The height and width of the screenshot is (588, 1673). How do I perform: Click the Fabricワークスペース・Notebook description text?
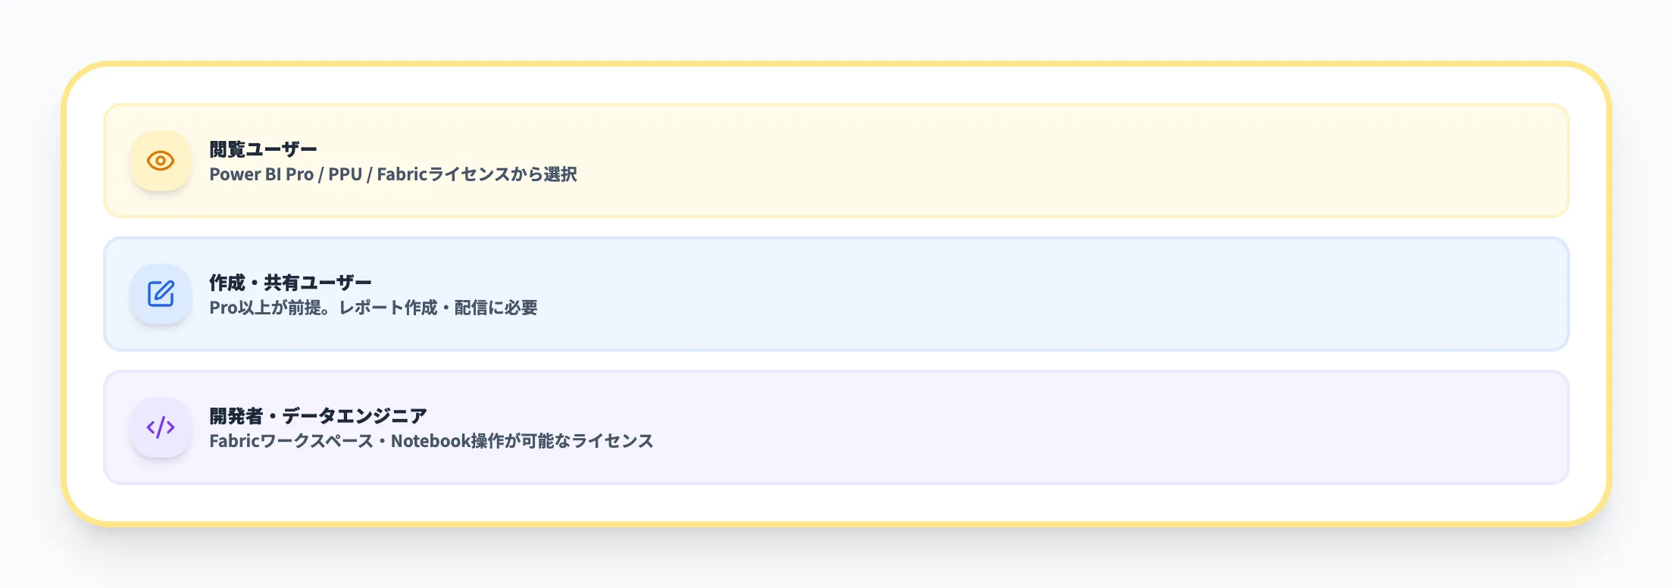(432, 439)
